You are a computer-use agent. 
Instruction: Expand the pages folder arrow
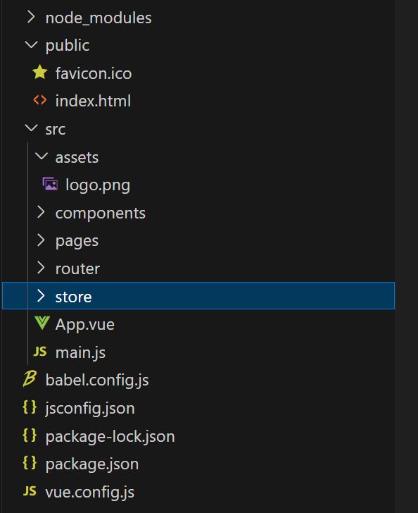pos(41,240)
